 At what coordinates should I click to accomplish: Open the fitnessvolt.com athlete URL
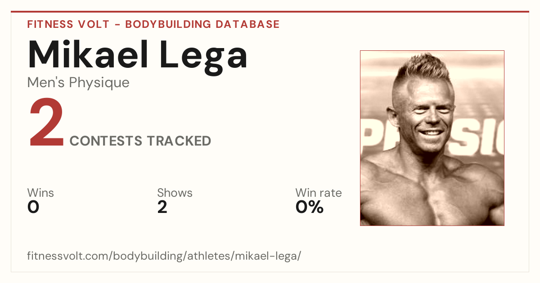(164, 256)
